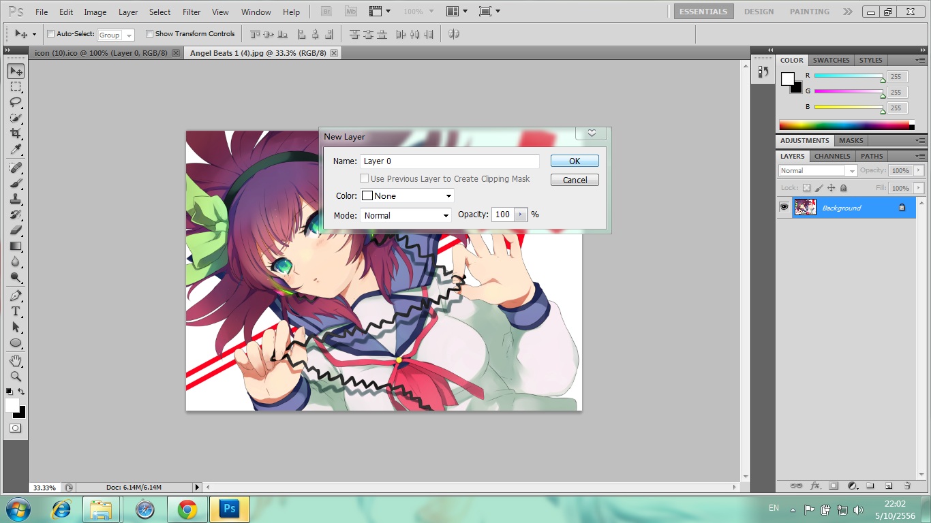The width and height of the screenshot is (931, 523).
Task: Select the Eyedropper tool
Action: [x=16, y=149]
